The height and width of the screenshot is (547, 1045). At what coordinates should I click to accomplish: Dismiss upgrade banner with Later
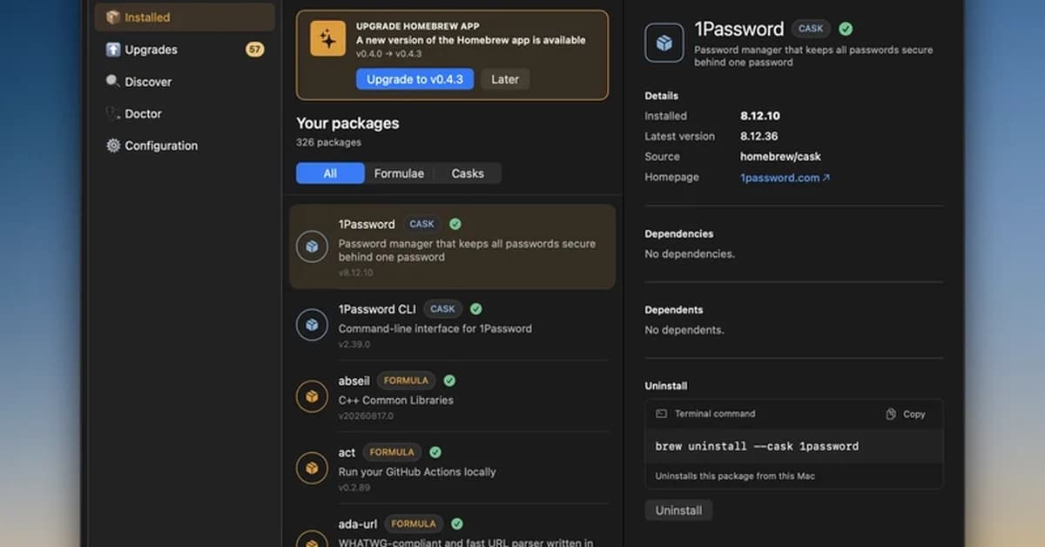pyautogui.click(x=505, y=79)
